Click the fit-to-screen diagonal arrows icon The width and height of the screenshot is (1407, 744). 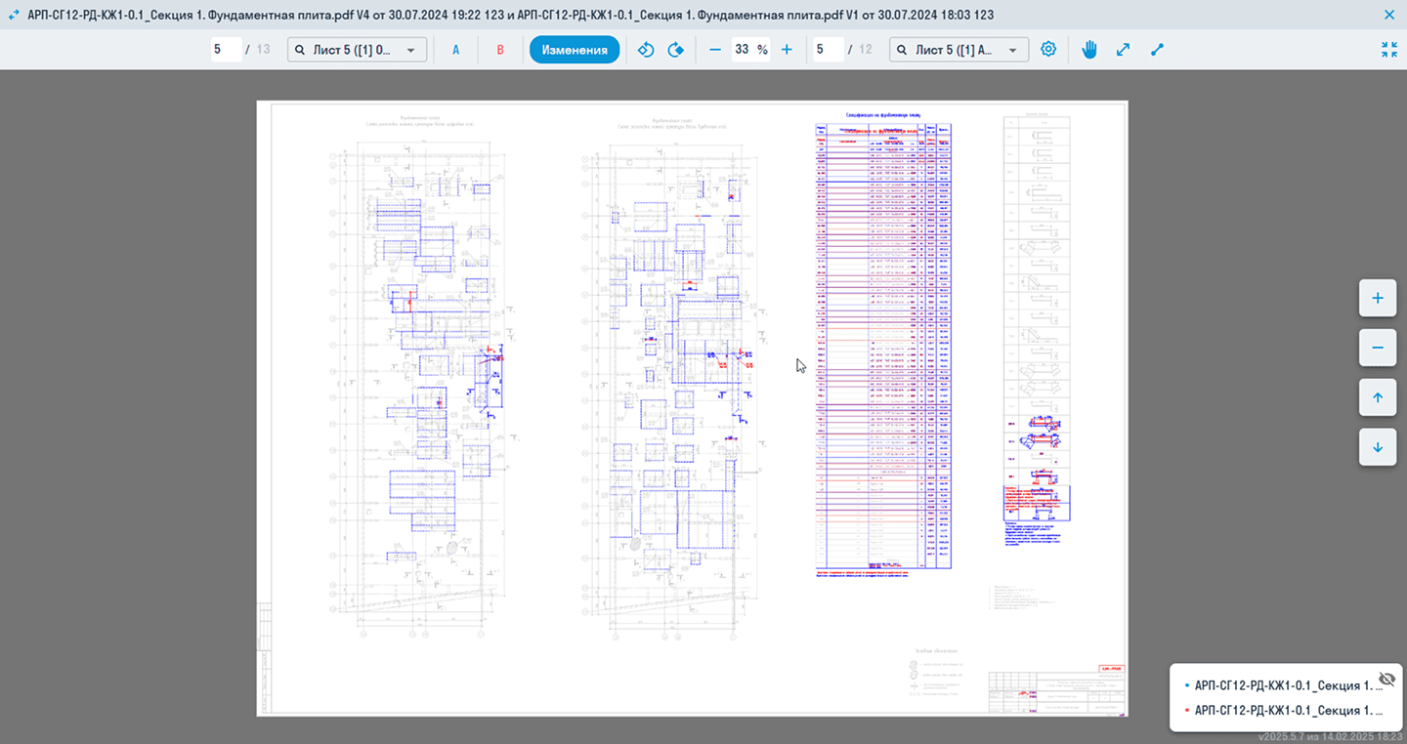(1124, 50)
